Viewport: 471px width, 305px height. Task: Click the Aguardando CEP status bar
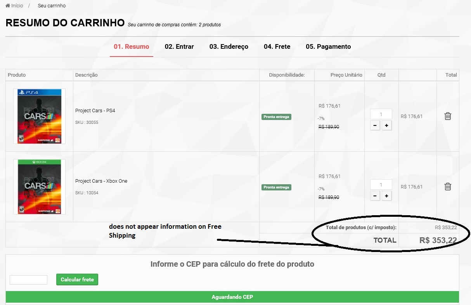coord(232,297)
